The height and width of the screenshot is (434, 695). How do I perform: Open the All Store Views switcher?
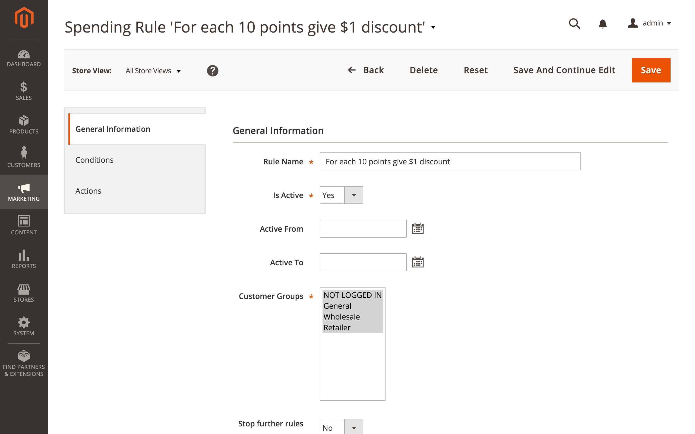[153, 71]
